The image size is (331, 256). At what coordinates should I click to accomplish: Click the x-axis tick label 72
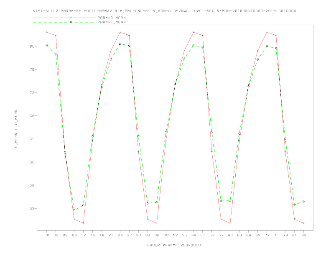tap(267, 235)
